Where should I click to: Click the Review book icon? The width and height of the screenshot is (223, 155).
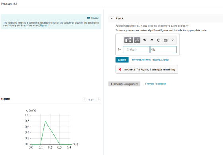click(x=88, y=18)
